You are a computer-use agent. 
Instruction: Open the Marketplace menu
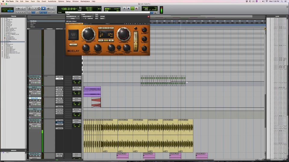click(85, 1)
